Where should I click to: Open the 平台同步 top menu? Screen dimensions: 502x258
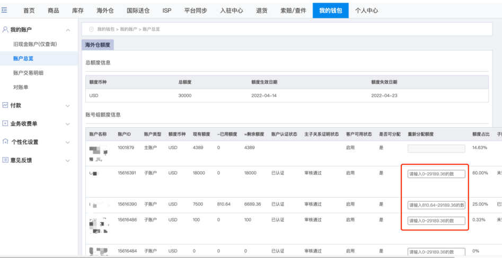click(196, 11)
